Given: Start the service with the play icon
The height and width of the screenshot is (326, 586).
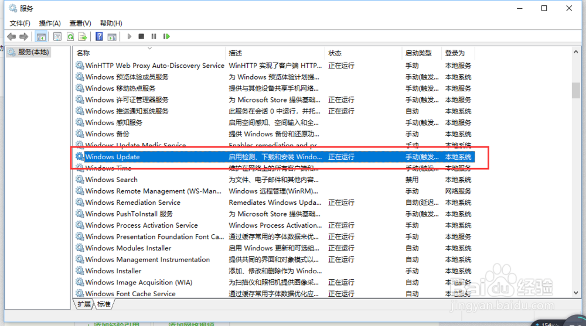Looking at the screenshot, I should pos(130,37).
